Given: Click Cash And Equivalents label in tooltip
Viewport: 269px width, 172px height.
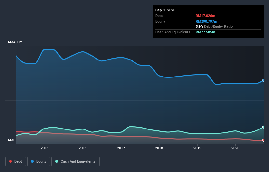Looking at the screenshot, I should [173, 32].
